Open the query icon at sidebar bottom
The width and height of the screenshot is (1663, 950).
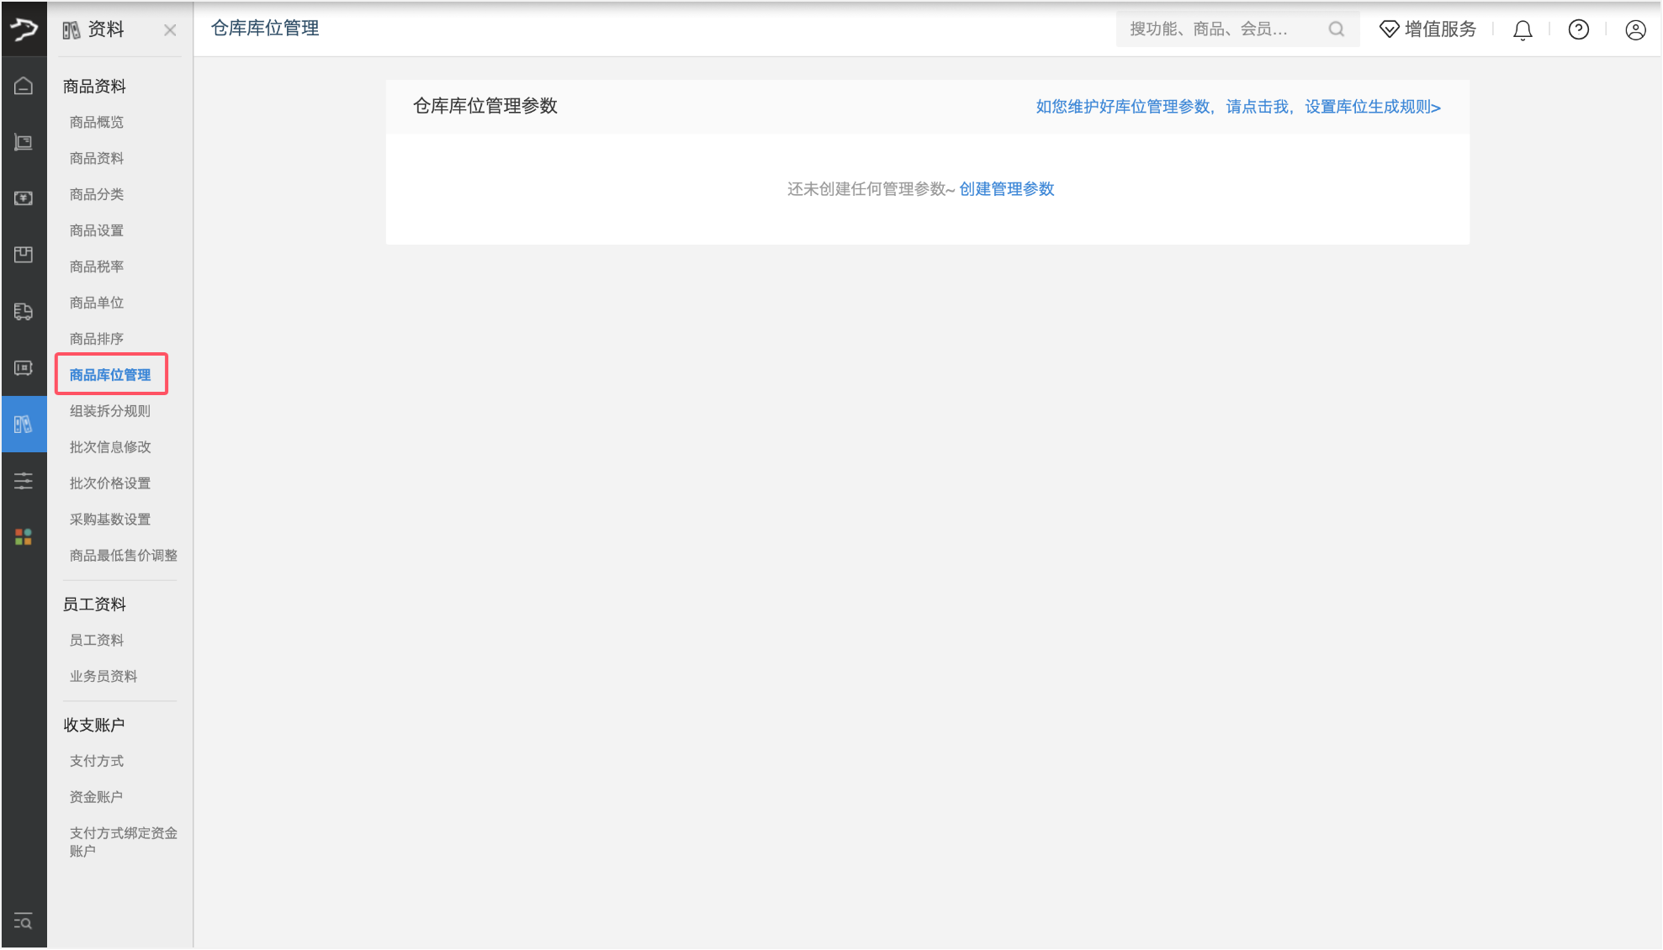point(24,921)
